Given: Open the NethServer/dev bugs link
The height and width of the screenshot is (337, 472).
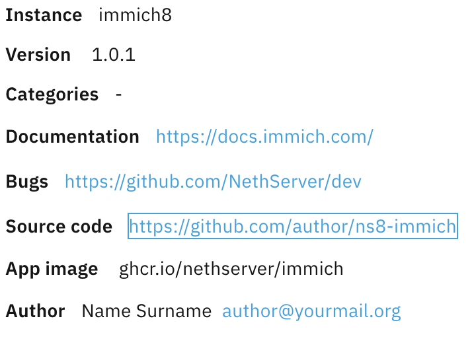Looking at the screenshot, I should click(213, 182).
